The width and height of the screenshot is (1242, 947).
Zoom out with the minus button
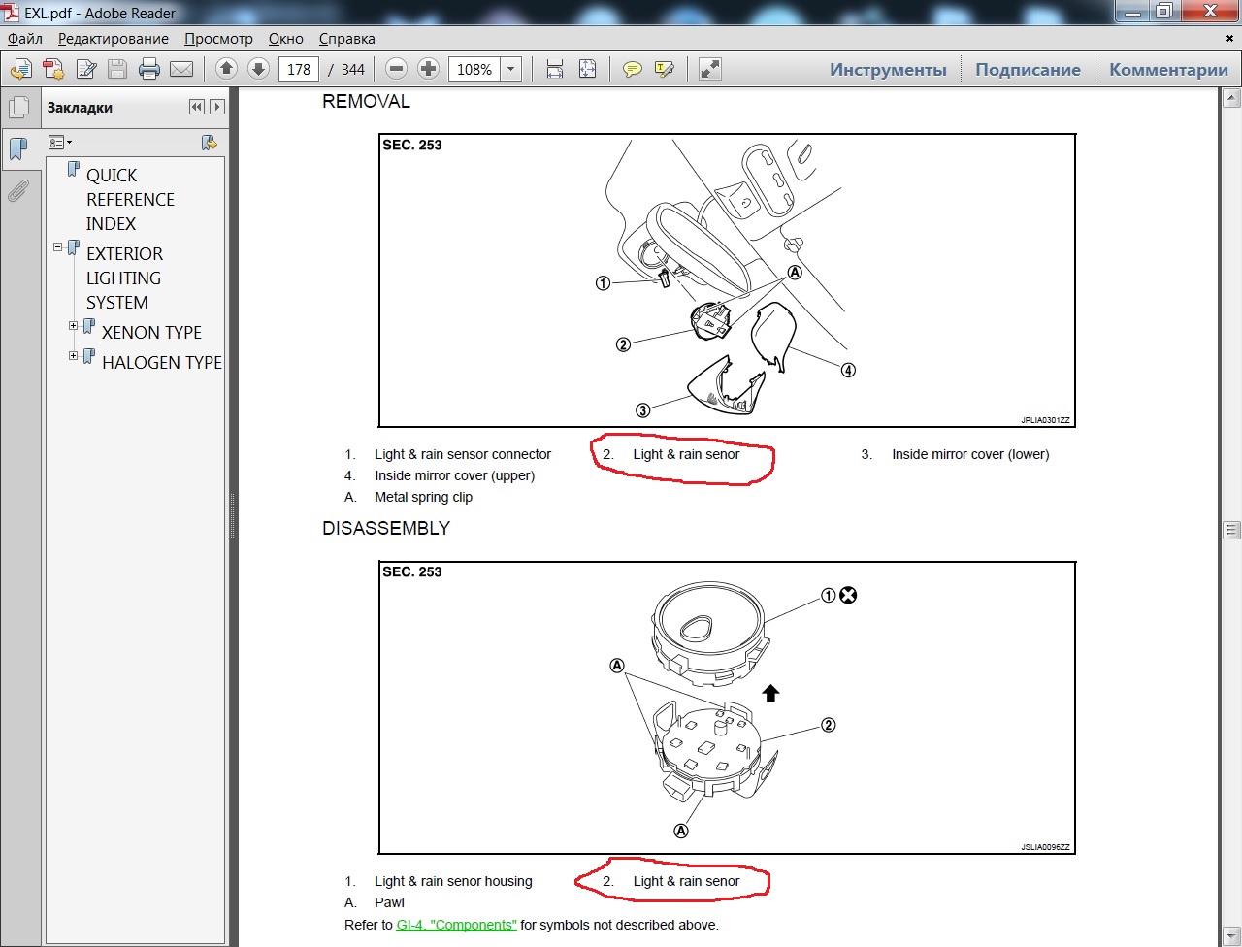[396, 69]
